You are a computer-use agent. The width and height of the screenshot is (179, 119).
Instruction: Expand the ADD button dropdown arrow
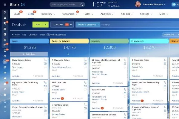45,25
